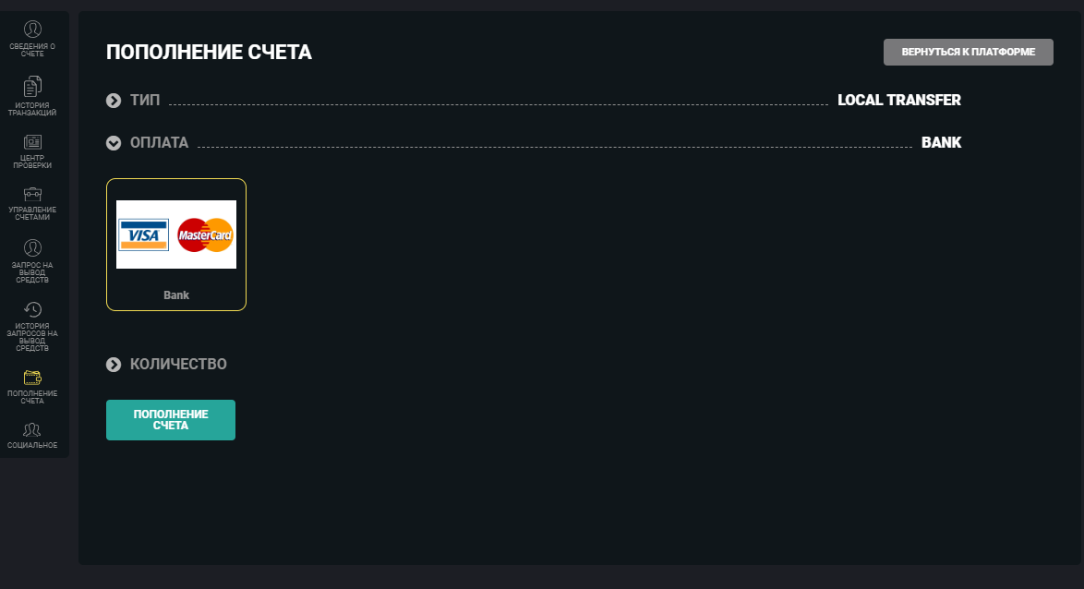
Task: Click the verification center ID icon
Action: (32, 142)
